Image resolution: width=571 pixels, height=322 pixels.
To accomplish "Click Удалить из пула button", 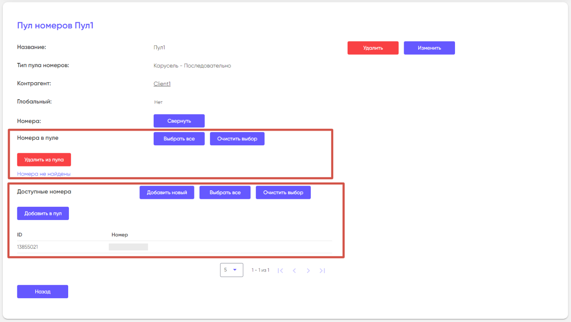I will [x=44, y=159].
